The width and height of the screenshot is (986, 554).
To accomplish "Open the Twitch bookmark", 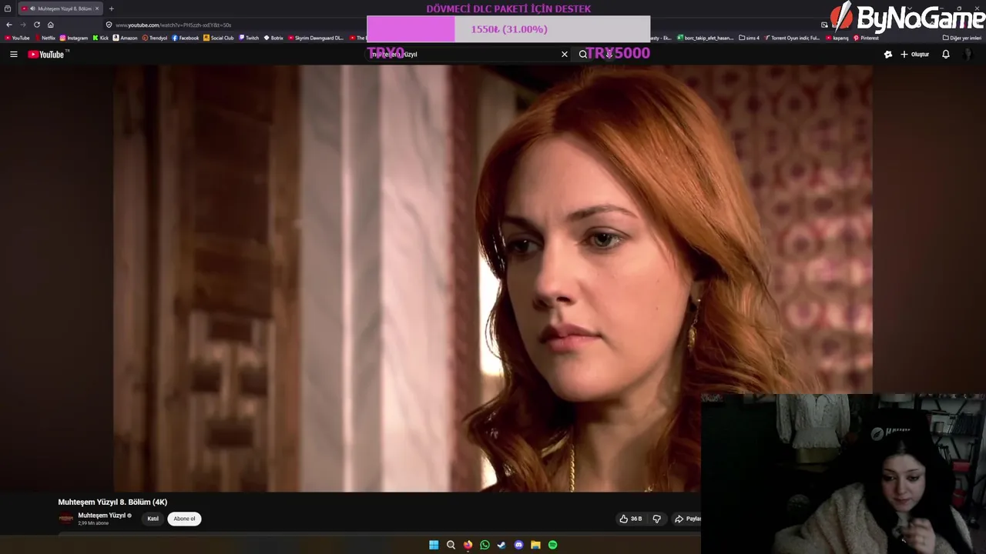I will coord(249,38).
